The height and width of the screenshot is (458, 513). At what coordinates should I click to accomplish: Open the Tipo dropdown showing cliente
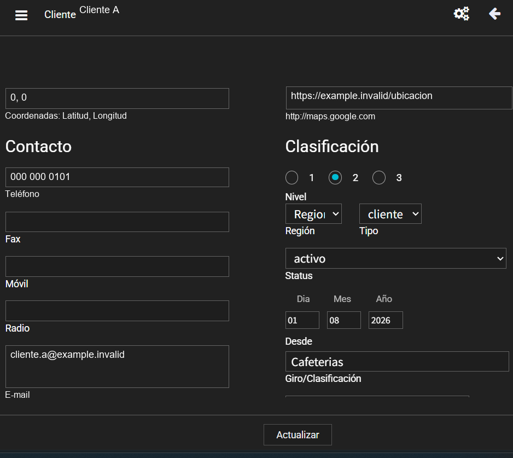(390, 214)
